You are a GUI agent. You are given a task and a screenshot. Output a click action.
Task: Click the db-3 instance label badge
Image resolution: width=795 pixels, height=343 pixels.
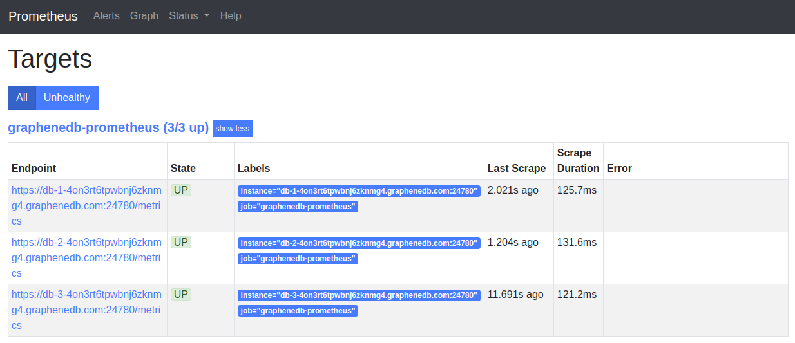[359, 295]
